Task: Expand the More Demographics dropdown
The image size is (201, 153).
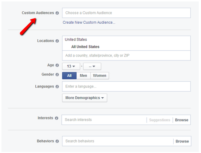Action: click(x=85, y=98)
